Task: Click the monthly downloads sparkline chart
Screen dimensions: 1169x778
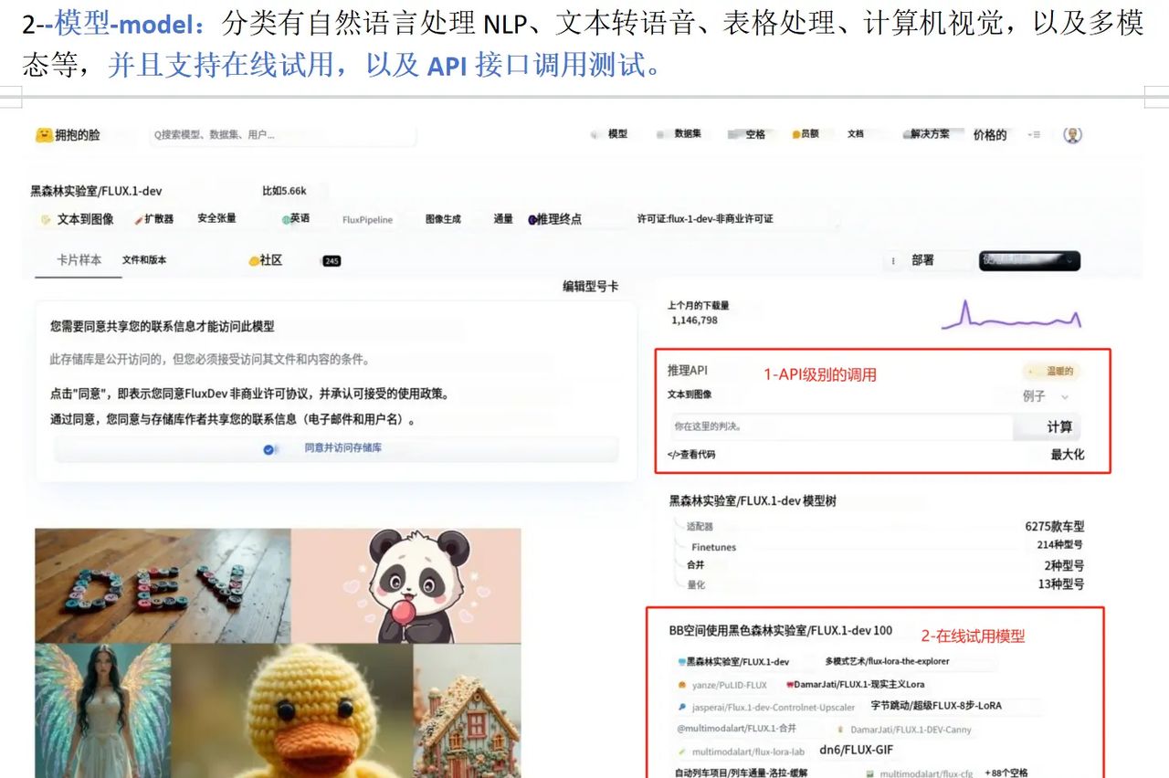Action: click(x=1011, y=315)
